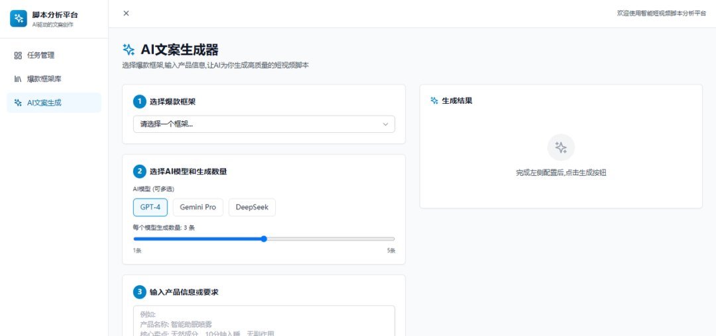Click the 5条 slider maximum label
716x336 pixels.
(x=391, y=251)
